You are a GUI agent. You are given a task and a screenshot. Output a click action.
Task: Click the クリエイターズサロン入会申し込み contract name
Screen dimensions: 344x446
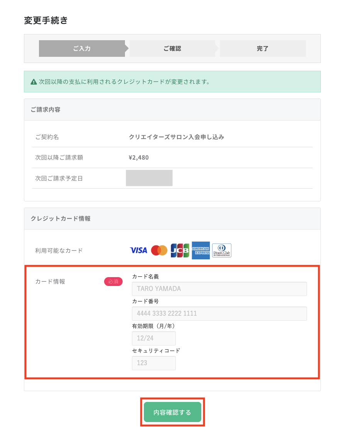177,137
